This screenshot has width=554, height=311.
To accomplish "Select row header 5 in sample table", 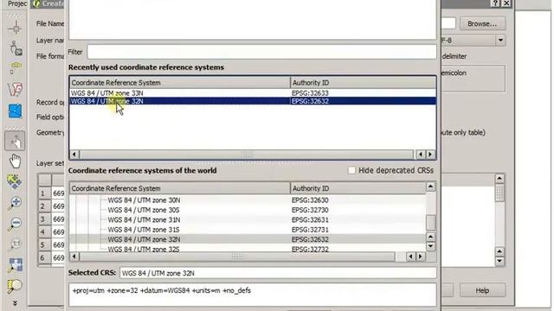I will click(44, 245).
